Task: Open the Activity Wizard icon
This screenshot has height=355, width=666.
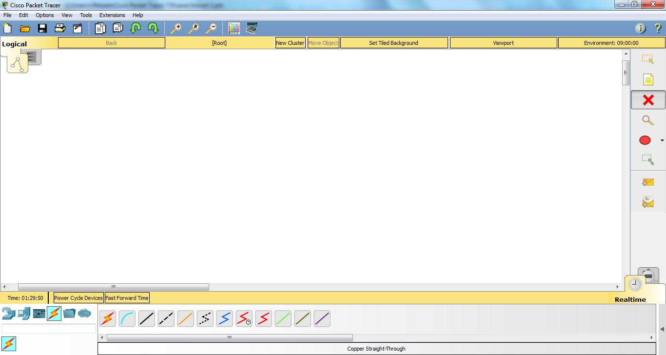Action: [78, 28]
